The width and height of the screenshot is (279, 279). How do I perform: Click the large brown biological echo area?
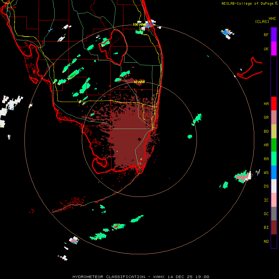130,135
